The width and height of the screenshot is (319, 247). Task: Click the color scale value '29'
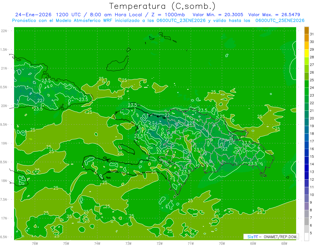312,49
